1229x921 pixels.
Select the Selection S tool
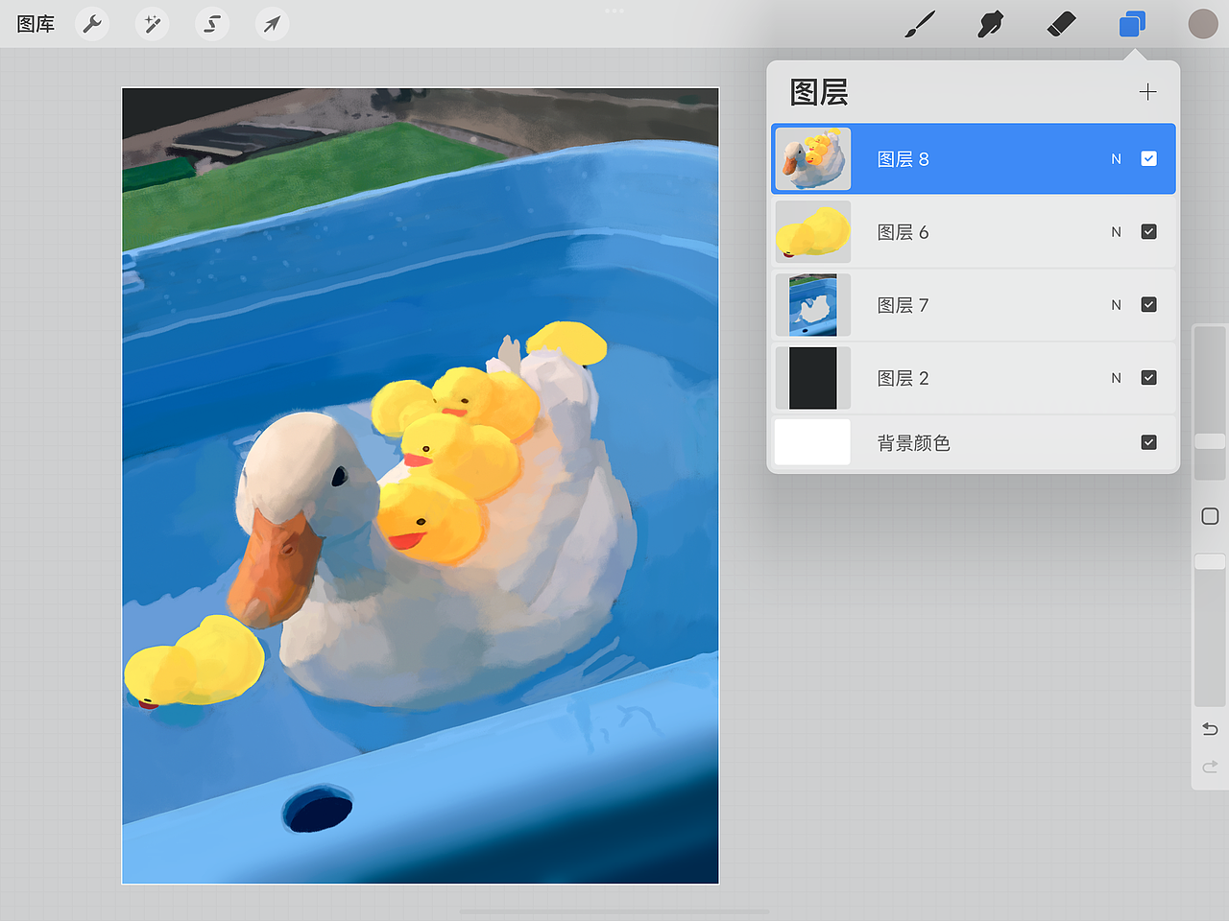[x=212, y=24]
